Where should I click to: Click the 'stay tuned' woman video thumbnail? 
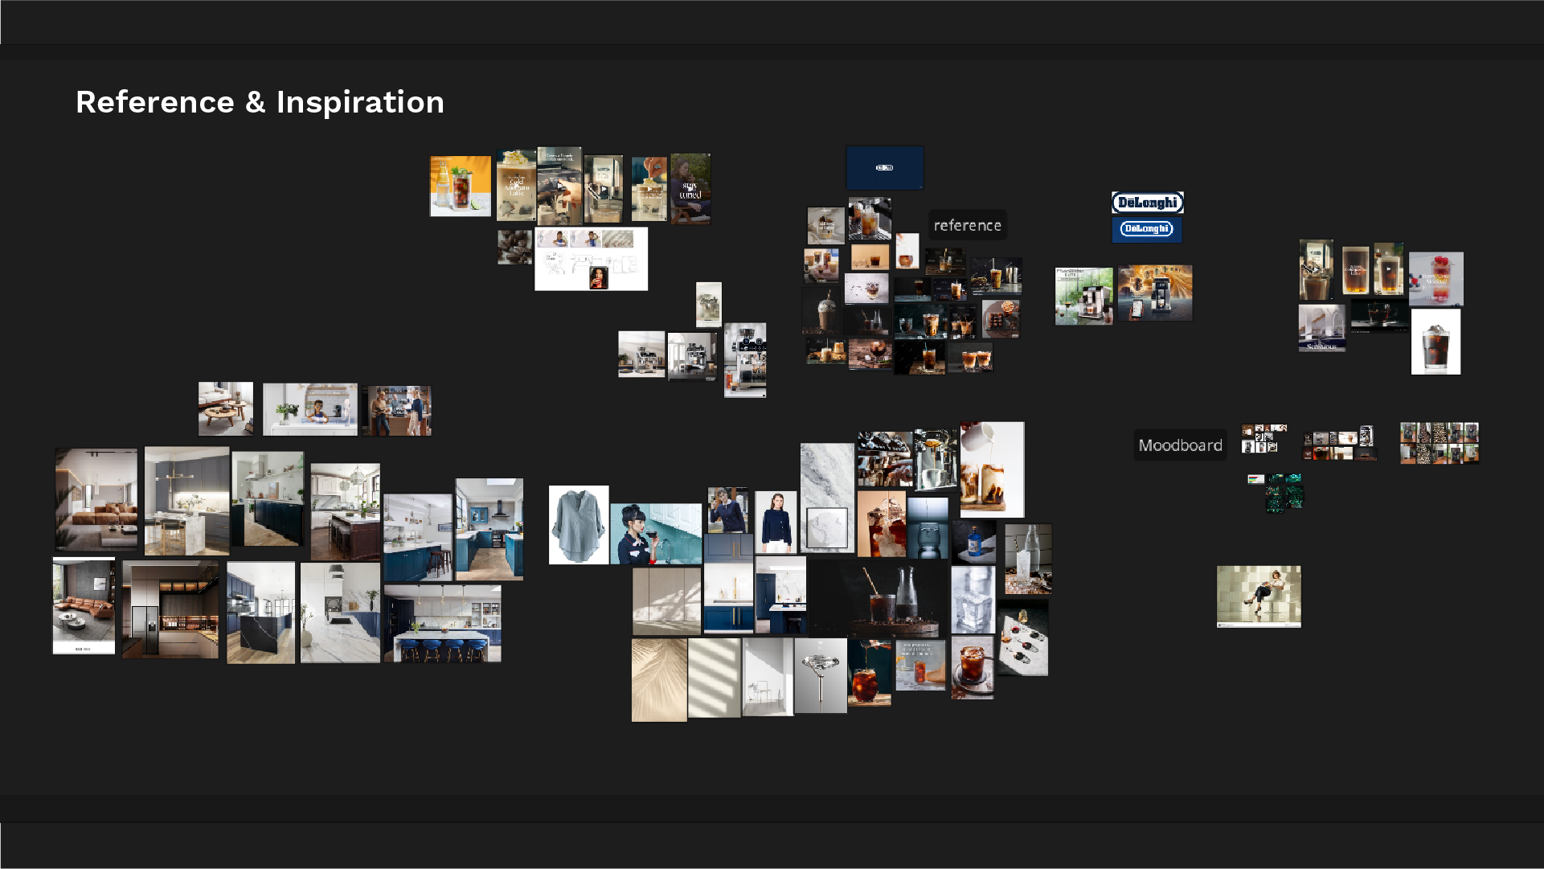[x=690, y=189]
